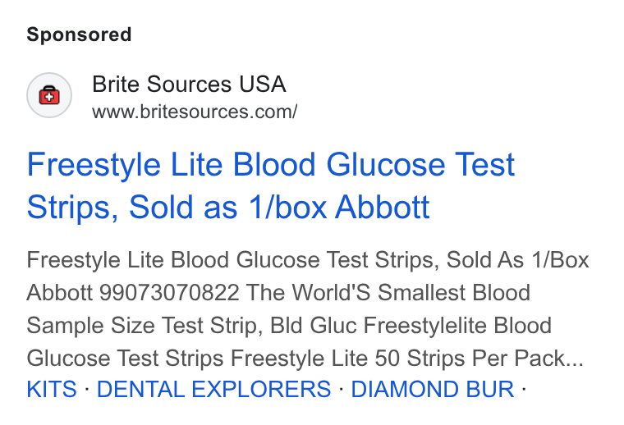Open the KITS sitelink
This screenshot has width=624, height=425.
click(52, 389)
